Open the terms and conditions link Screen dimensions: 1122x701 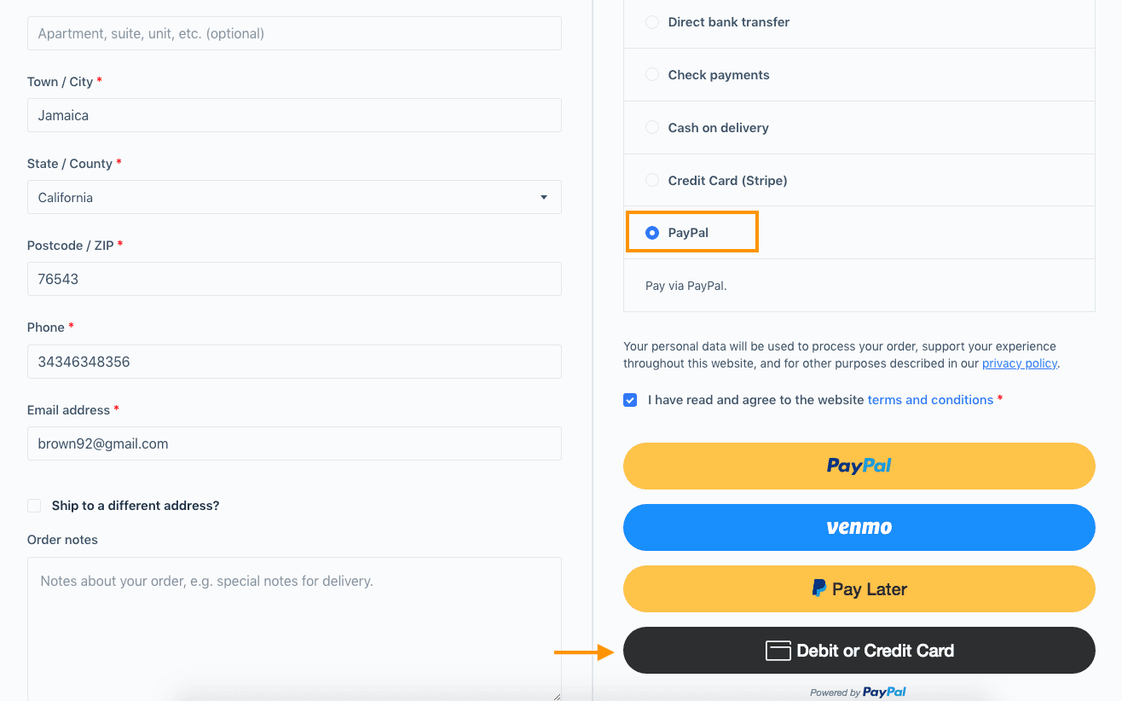tap(930, 400)
